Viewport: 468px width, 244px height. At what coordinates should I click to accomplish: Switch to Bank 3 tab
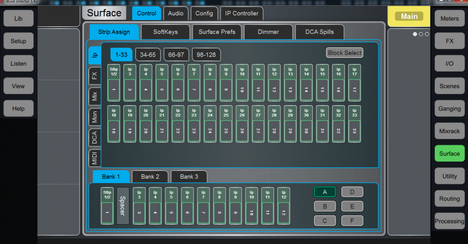189,176
